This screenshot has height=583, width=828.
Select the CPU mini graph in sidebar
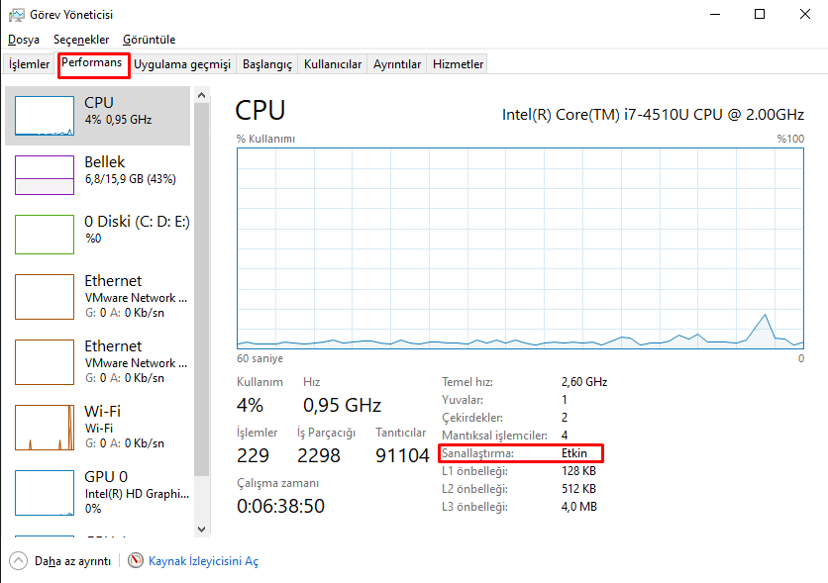pyautogui.click(x=45, y=116)
